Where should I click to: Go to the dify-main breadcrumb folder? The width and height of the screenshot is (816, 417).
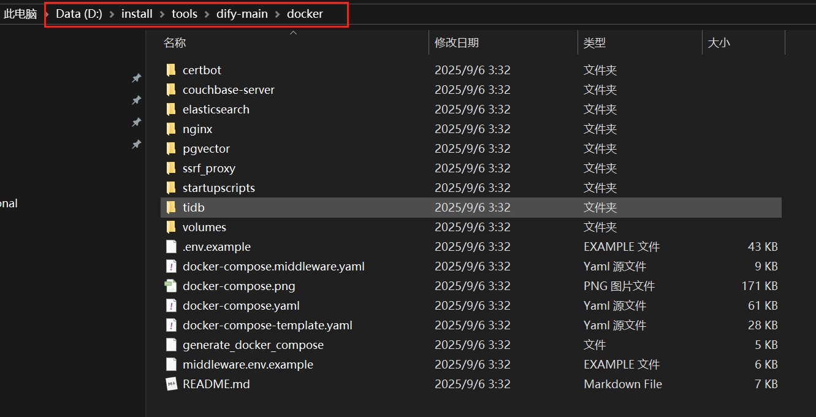point(242,14)
